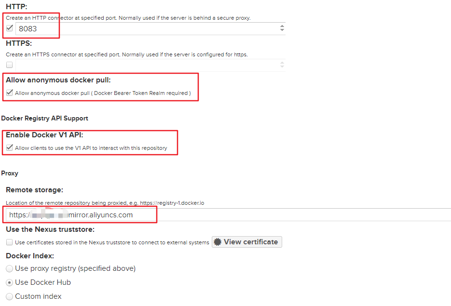This screenshot has height=306, width=451.
Task: Click the 'Allow clients to use the V1 API' label
Action: tap(91, 148)
